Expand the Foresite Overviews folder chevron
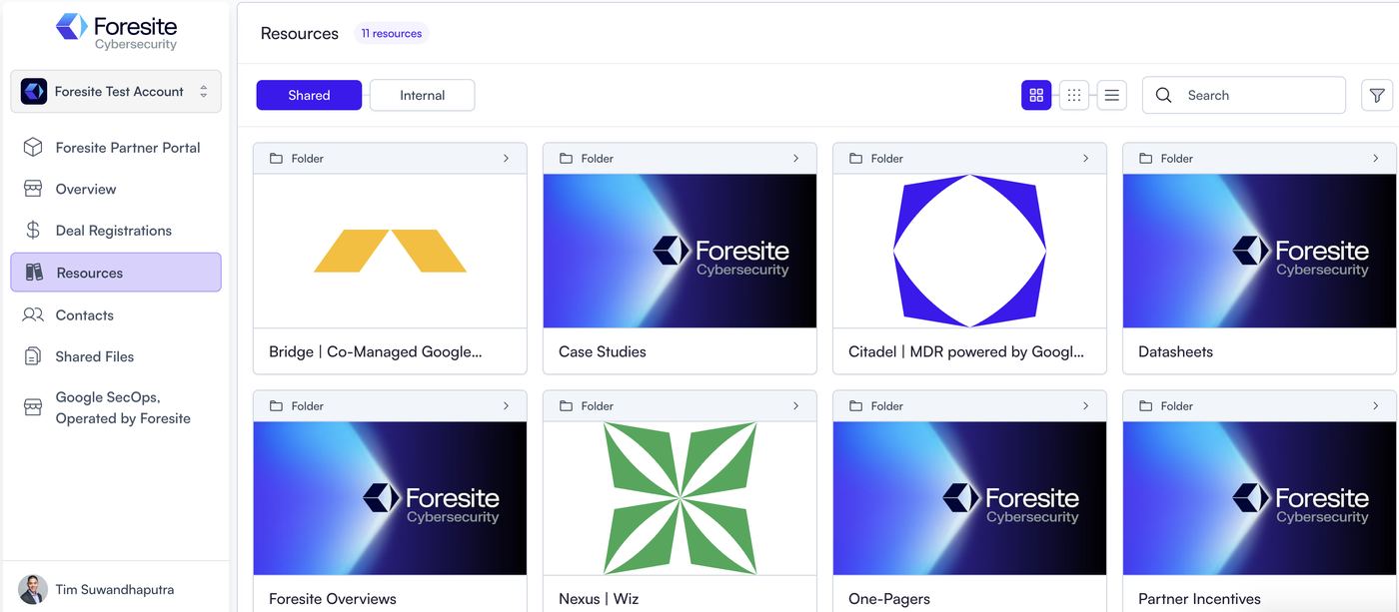This screenshot has height=612, width=1399. point(506,406)
